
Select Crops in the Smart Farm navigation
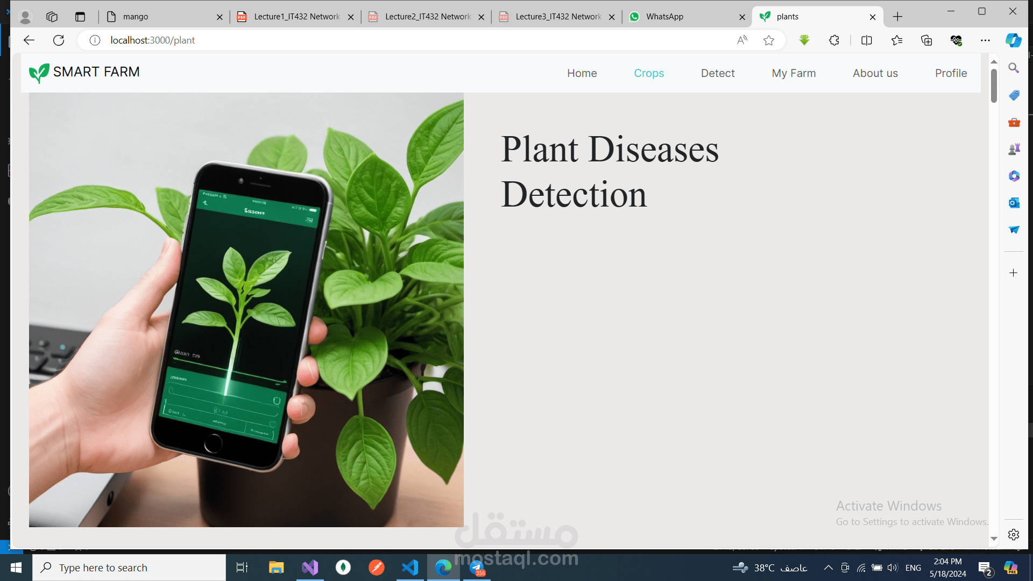tap(649, 73)
